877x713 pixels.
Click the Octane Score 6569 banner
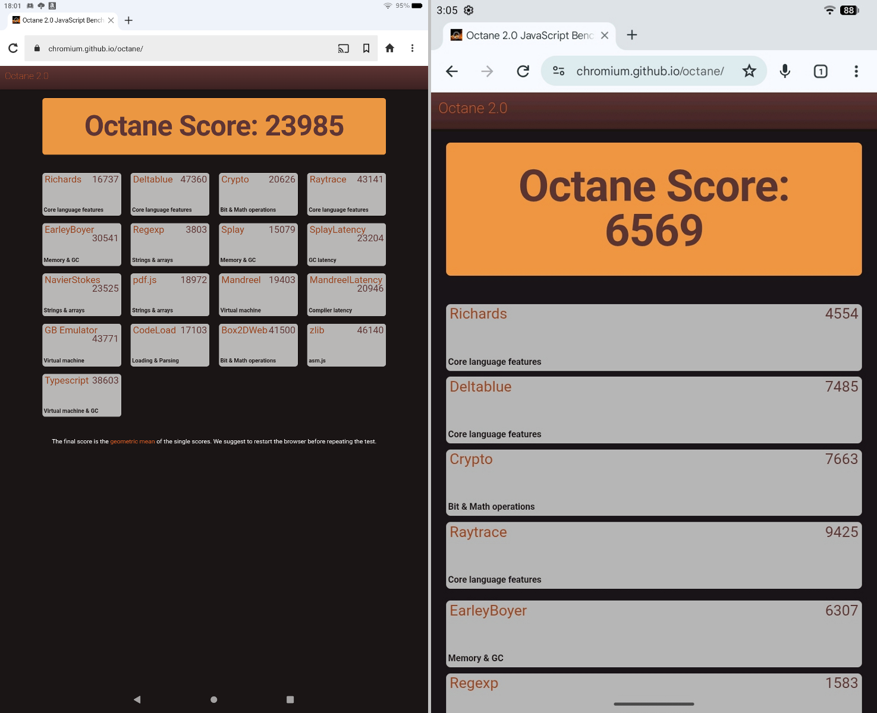[654, 209]
